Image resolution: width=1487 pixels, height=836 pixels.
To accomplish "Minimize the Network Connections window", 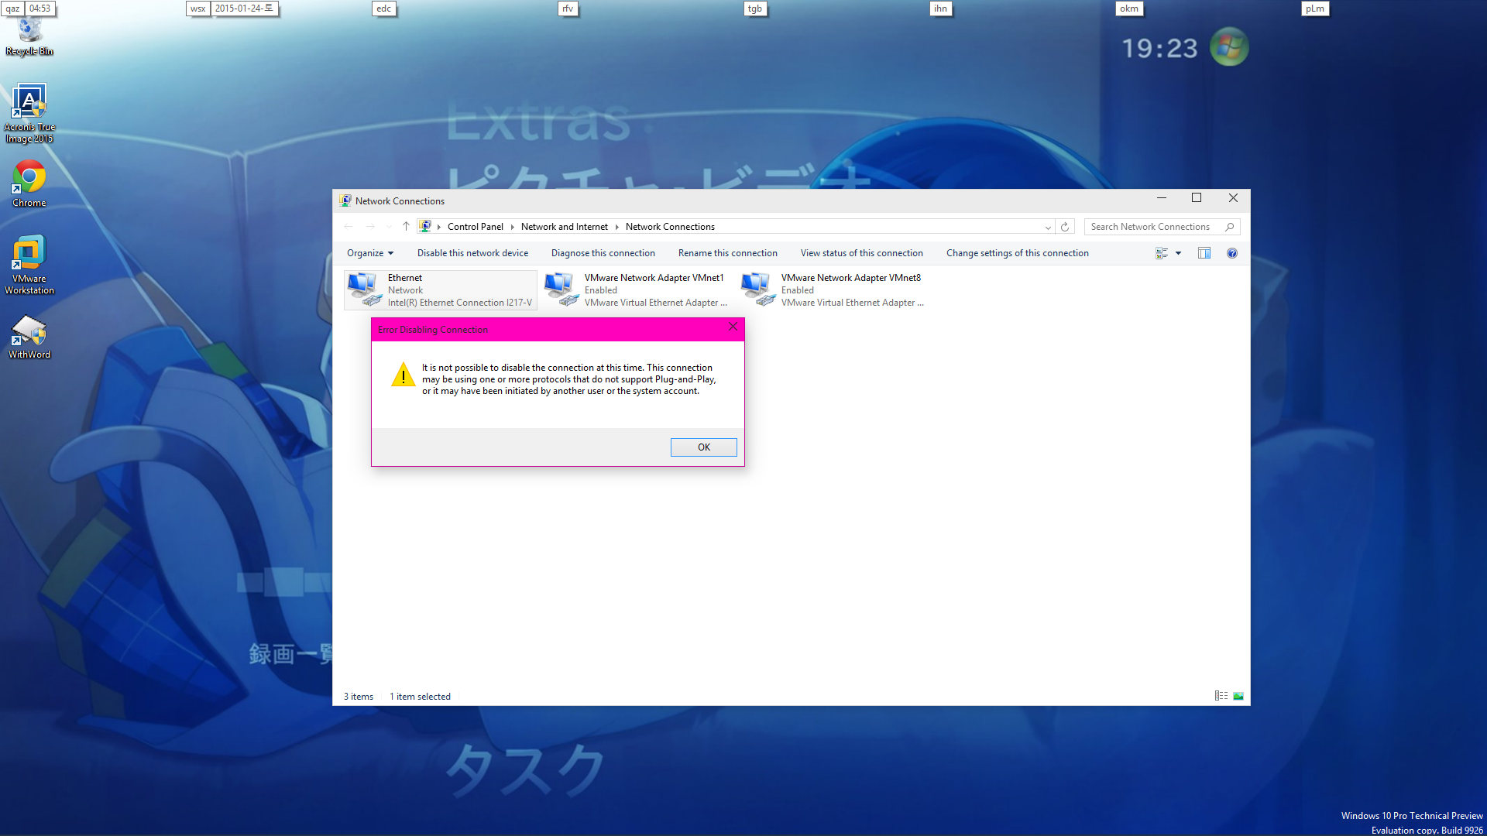I will coord(1162,198).
